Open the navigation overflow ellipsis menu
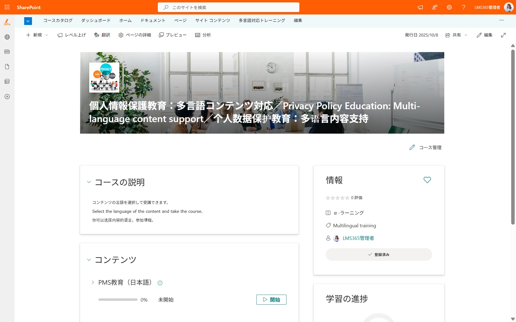 click(x=501, y=20)
